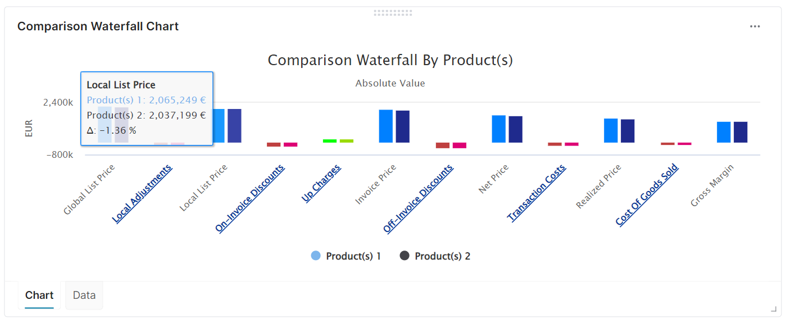Select the Chart tab

39,295
